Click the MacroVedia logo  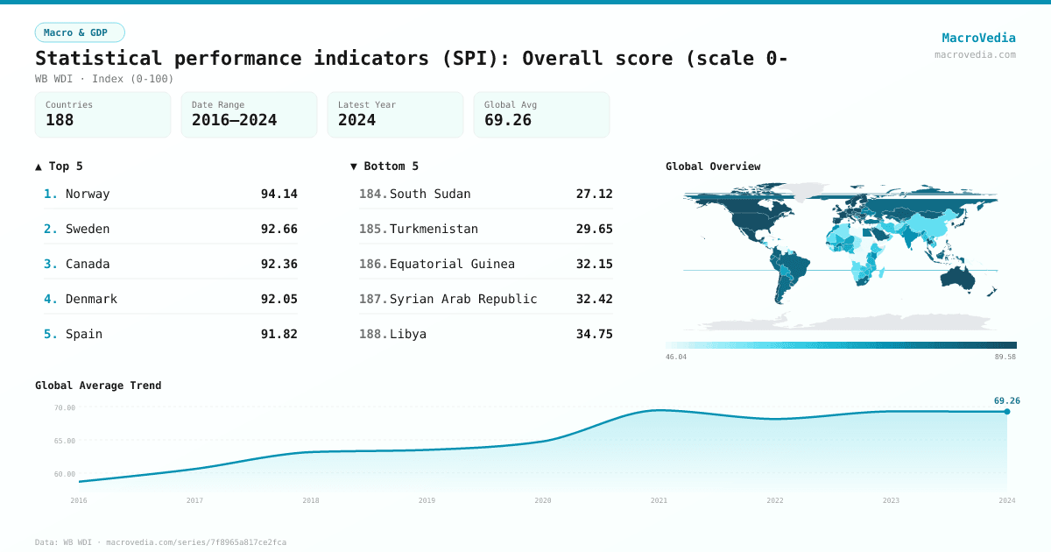[978, 37]
